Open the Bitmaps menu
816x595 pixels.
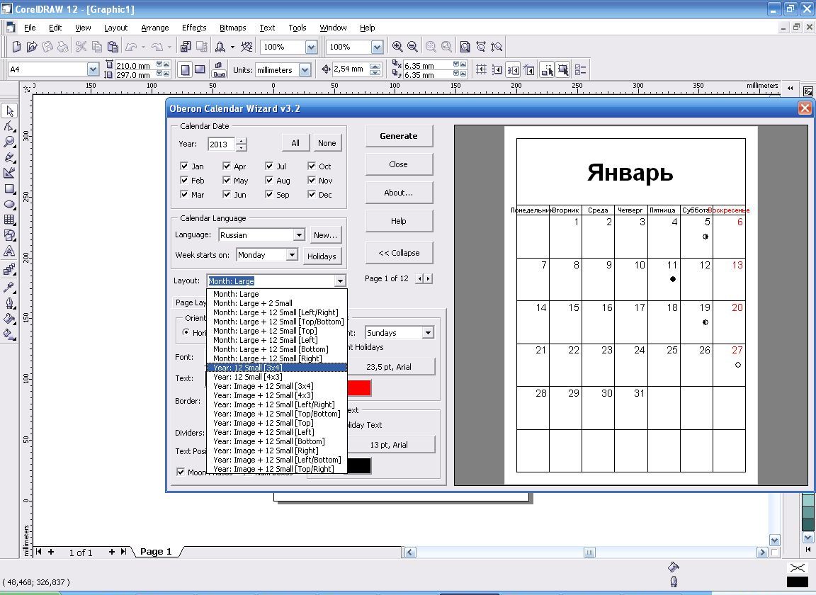232,28
